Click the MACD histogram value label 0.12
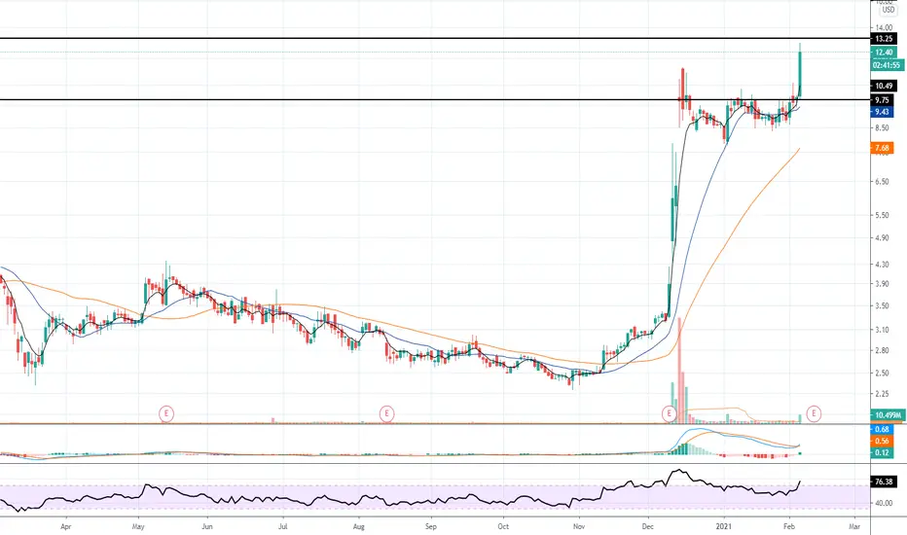 tap(882, 452)
